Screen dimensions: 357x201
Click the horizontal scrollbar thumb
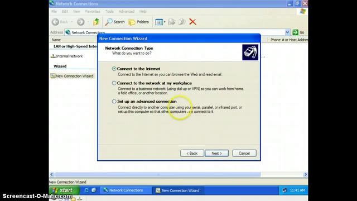[158, 175]
